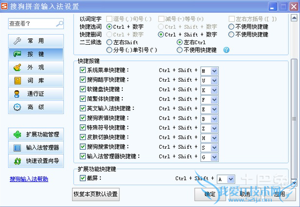Open key dropdown for 皮肤切换快捷键
Viewport: 300px width, 207px height.
pos(214,138)
